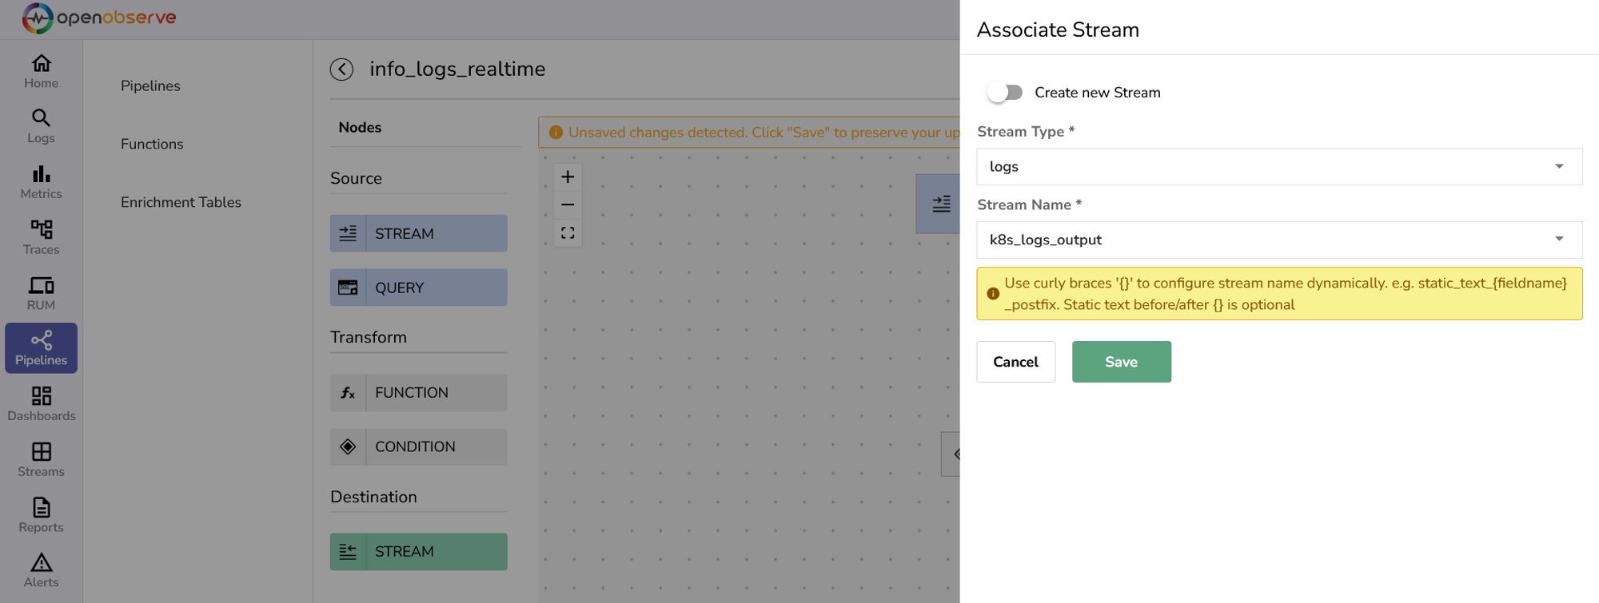This screenshot has height=603, width=1599.
Task: Fit the pipeline canvas to view
Action: (568, 233)
